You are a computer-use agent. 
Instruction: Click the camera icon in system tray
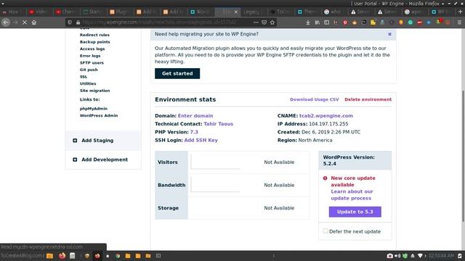(x=389, y=256)
